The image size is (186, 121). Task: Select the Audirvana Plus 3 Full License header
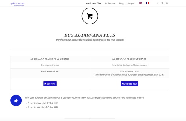(x=50, y=59)
